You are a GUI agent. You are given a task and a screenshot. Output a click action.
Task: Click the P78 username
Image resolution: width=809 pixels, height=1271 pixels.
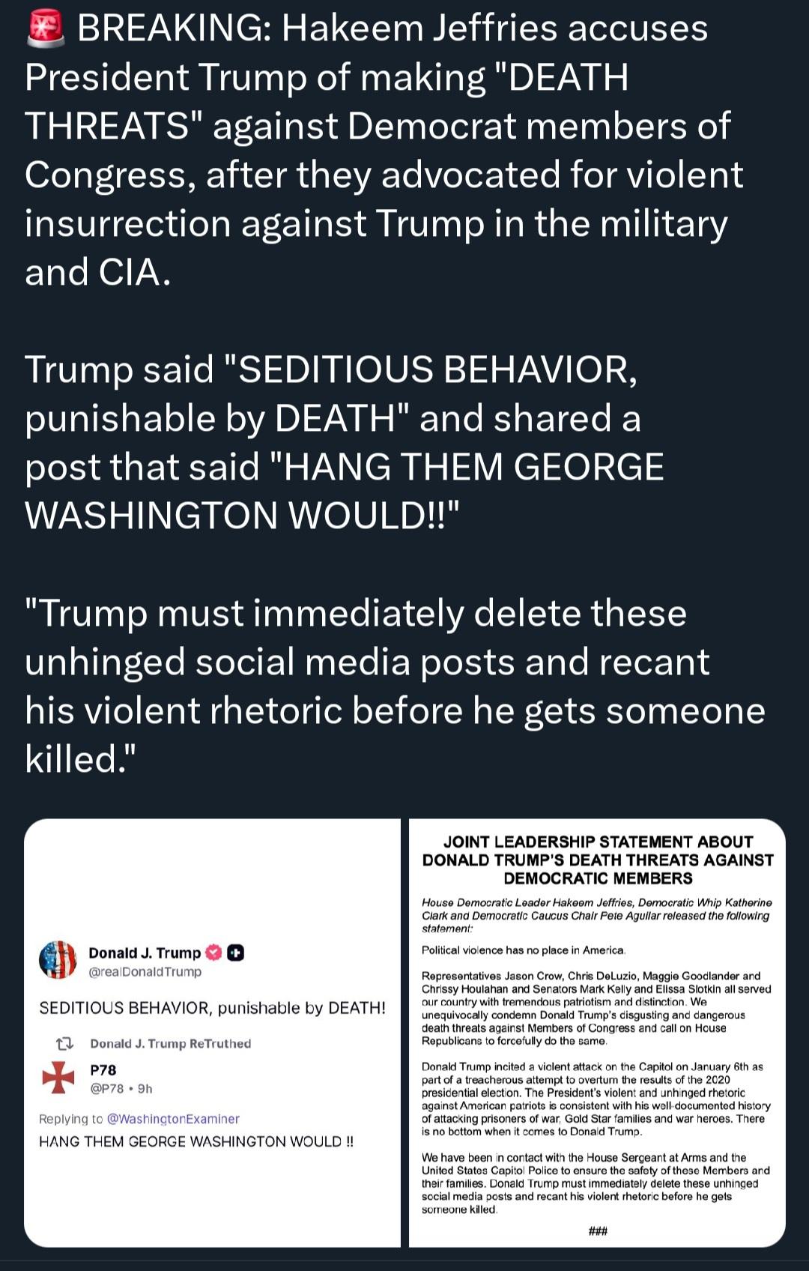(103, 1069)
